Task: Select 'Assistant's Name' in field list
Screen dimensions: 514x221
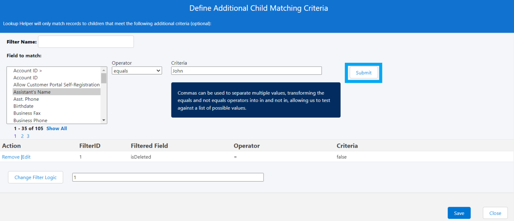Action: [32, 92]
